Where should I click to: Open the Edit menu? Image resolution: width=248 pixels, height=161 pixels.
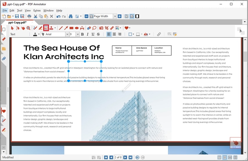tap(12, 10)
